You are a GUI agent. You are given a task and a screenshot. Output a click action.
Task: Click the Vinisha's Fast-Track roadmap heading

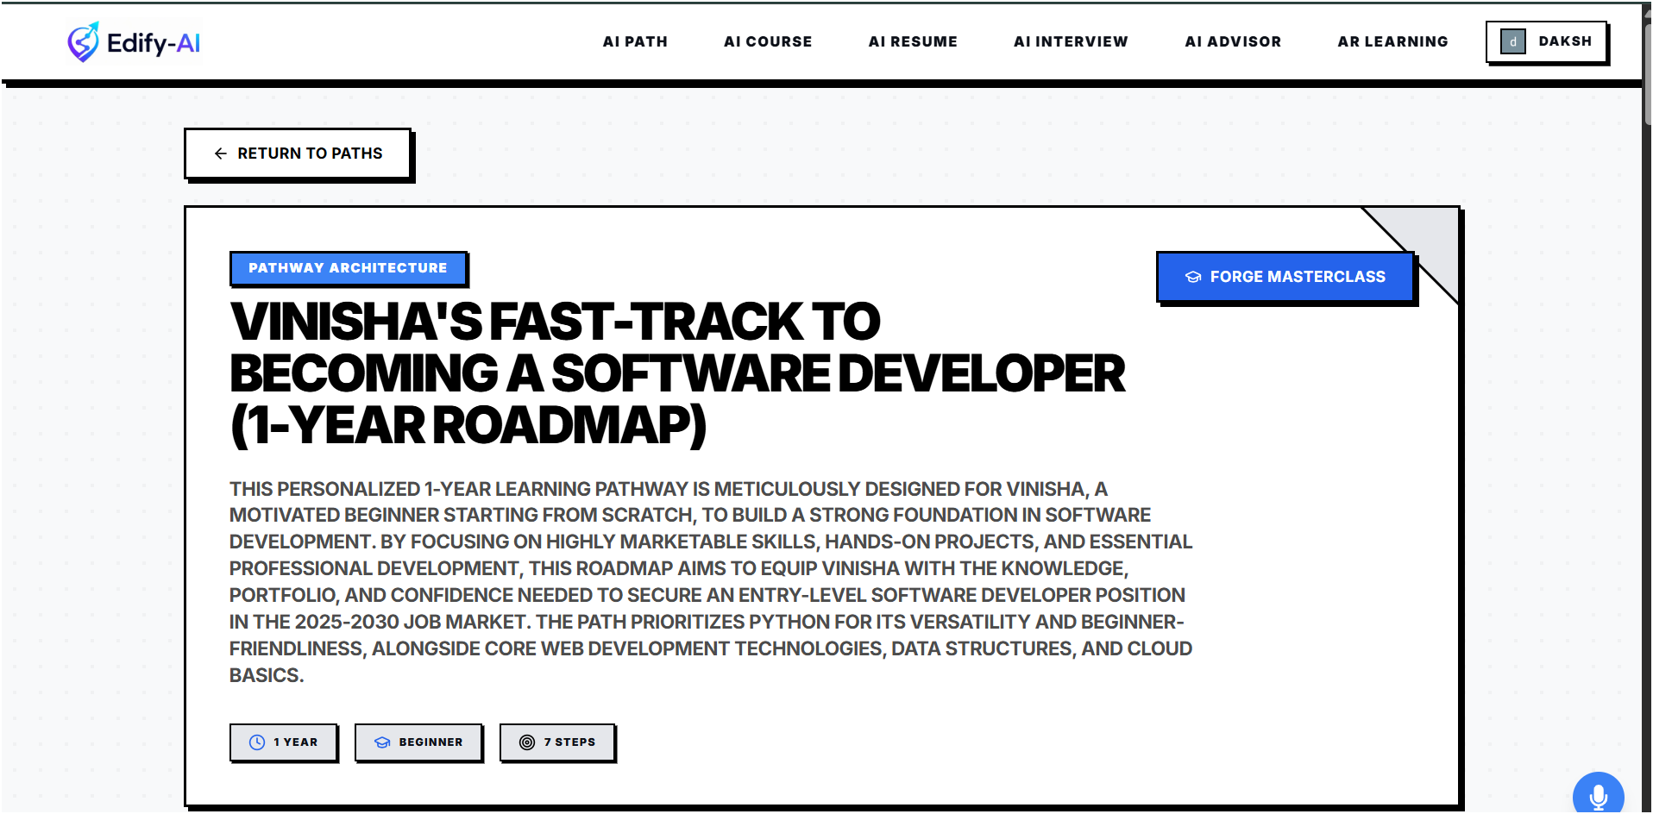coord(677,373)
